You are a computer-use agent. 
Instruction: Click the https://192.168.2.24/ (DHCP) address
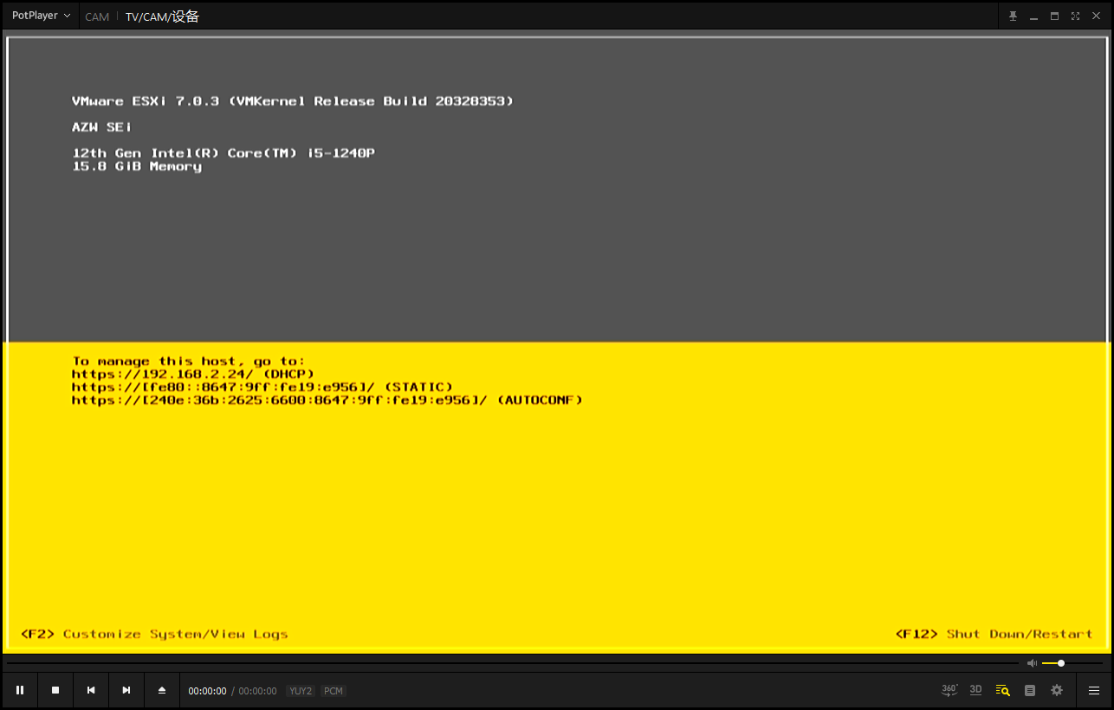tap(193, 375)
